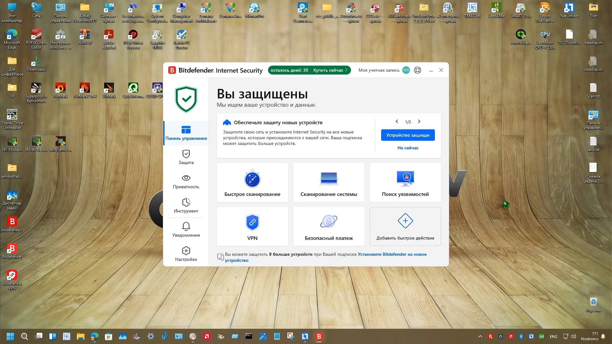This screenshot has height=344, width=612.
Task: Open the Уведомления notifications panel
Action: [185, 230]
